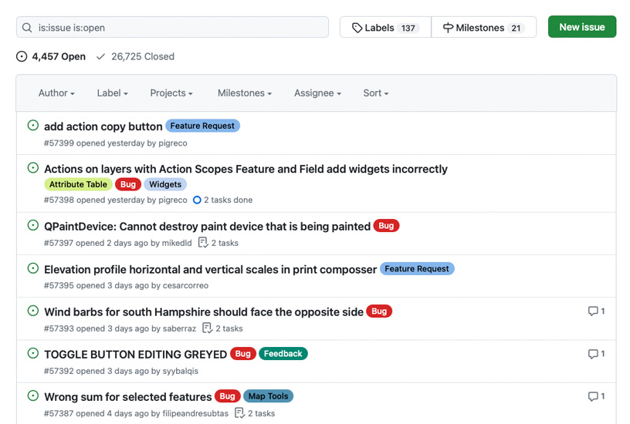Click comment icon on TOGGLE BUTTON EDITING GREYED
This screenshot has height=424, width=630.
coord(593,354)
